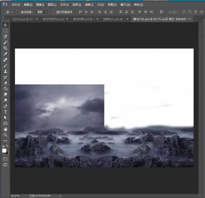205x198 pixels.
Task: Toggle Quick Mask mode
Action: 5,159
